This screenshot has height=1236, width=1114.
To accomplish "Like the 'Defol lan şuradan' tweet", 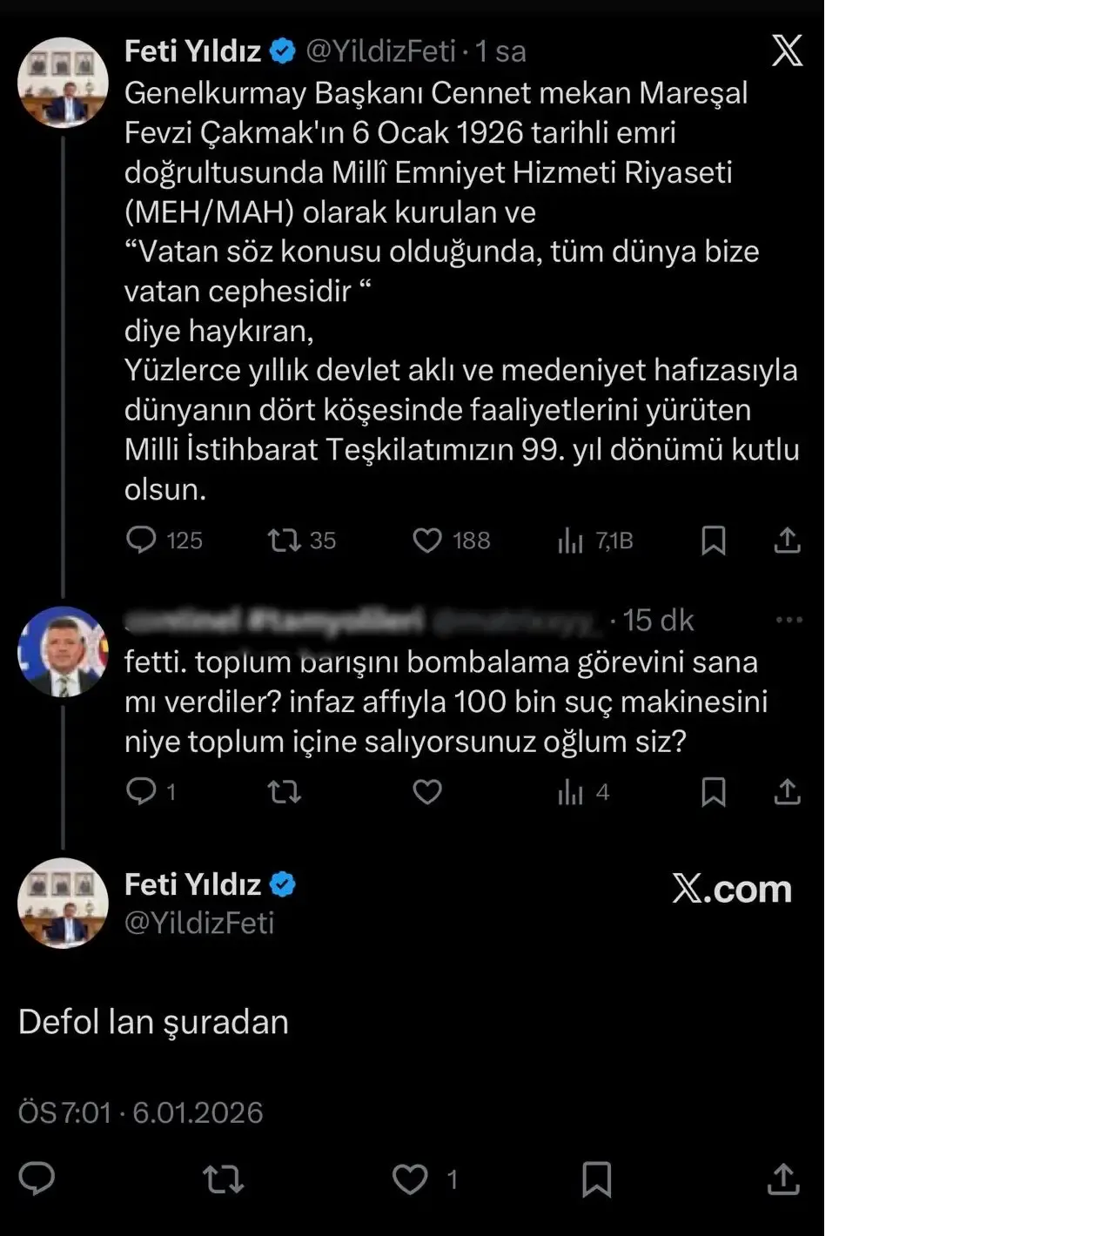I will pos(409,1180).
